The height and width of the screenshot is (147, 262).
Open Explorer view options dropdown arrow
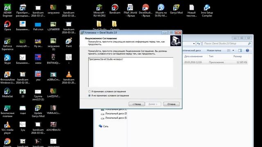pyautogui.click(x=233, y=50)
